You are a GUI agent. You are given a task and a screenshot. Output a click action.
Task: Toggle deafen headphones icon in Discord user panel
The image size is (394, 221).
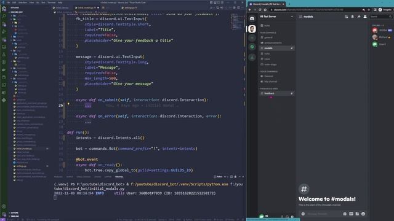coord(287,217)
